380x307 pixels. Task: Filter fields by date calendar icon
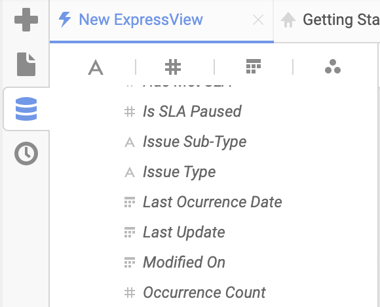[254, 66]
